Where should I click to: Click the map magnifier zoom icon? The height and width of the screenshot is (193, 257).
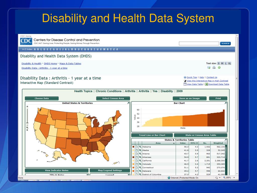tap(27, 128)
